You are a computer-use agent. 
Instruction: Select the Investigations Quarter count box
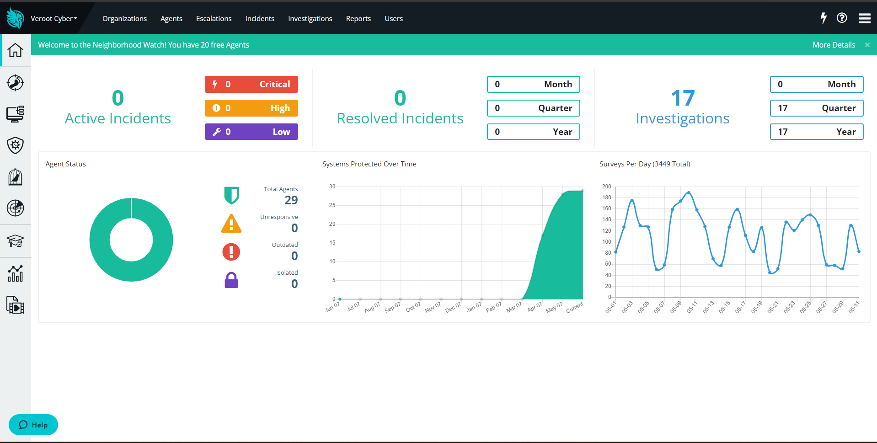pyautogui.click(x=816, y=108)
